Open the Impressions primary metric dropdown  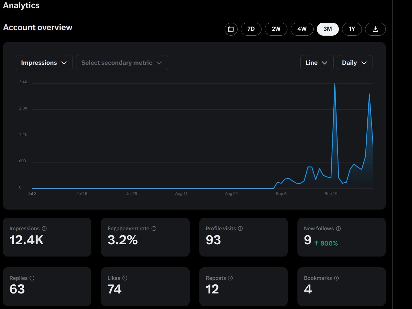[x=44, y=63]
